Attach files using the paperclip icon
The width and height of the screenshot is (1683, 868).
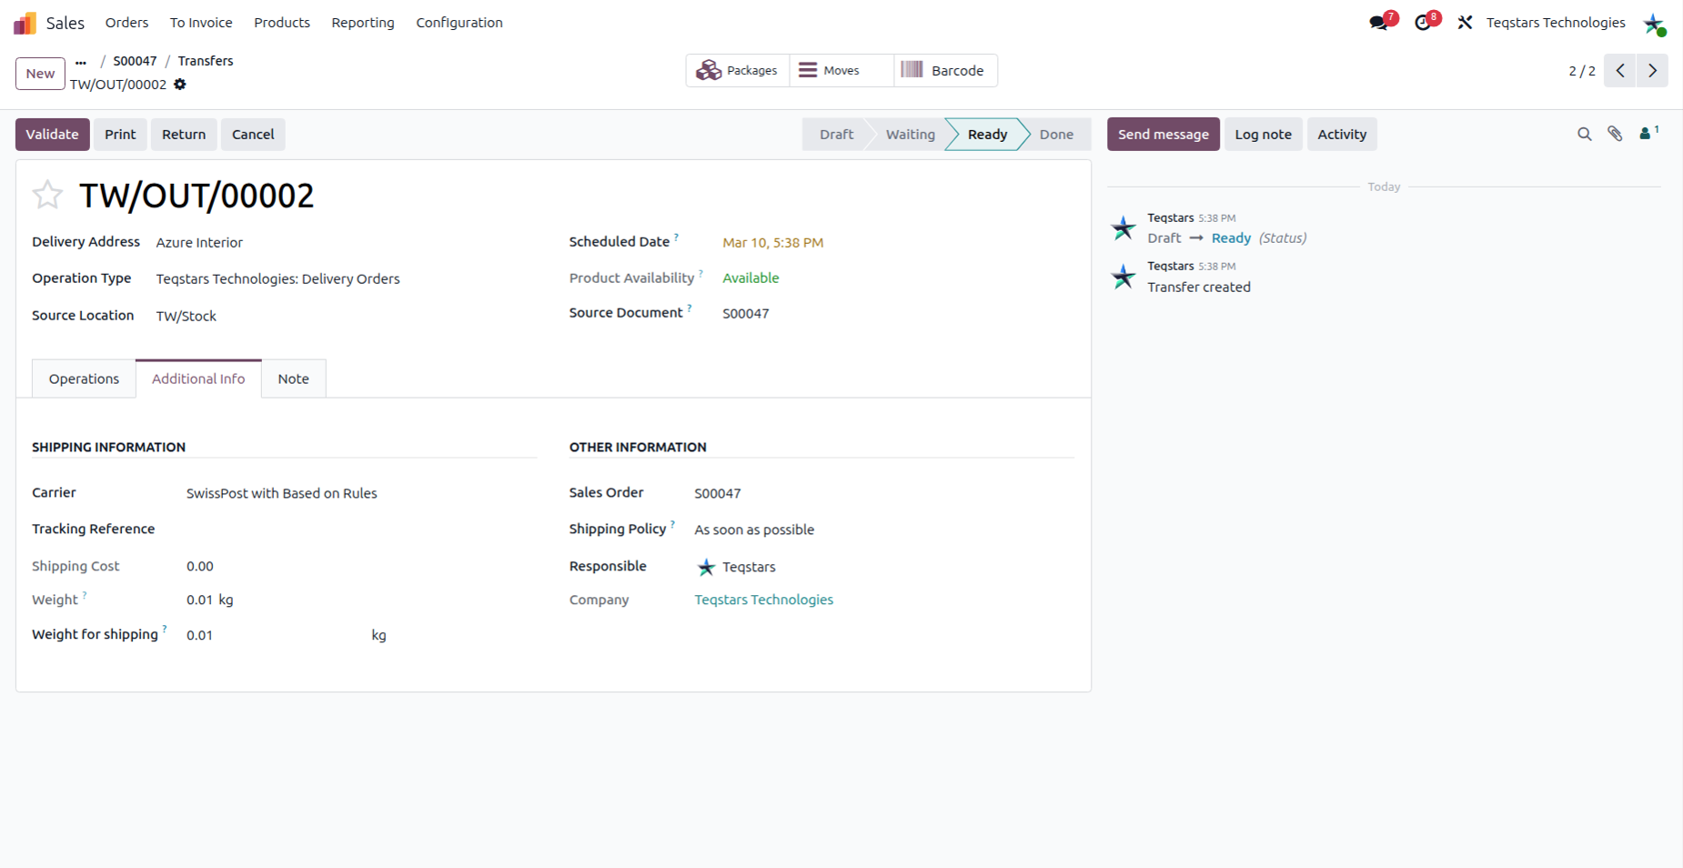(1615, 134)
